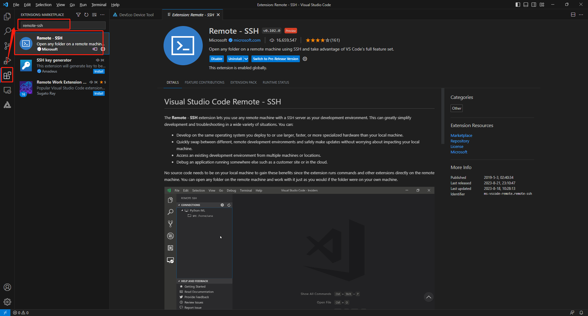Open the Marketplace resource link
Image resolution: width=588 pixels, height=316 pixels.
(x=461, y=135)
